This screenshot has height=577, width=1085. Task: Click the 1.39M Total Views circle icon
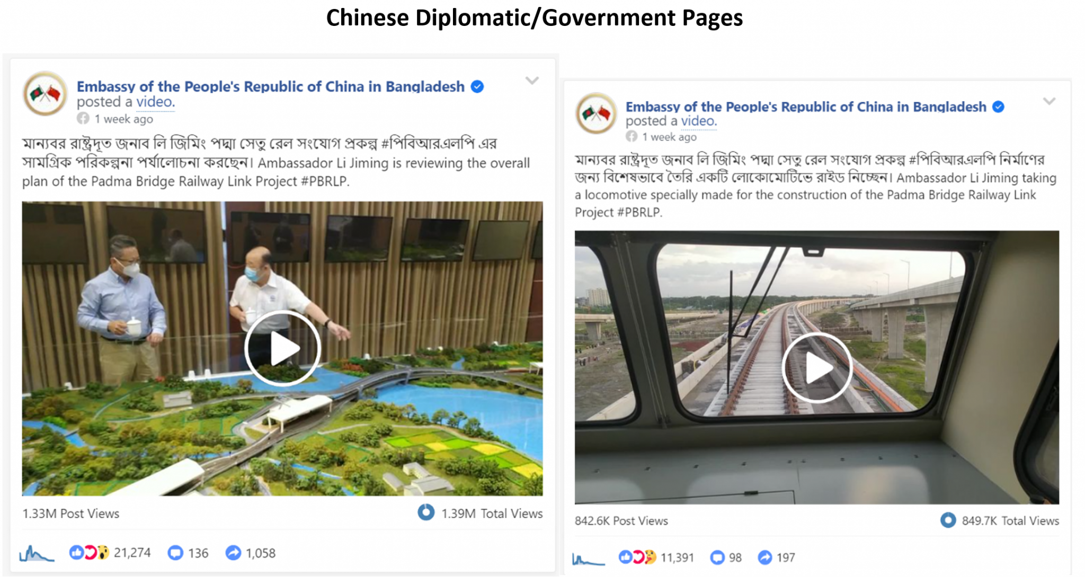click(426, 512)
